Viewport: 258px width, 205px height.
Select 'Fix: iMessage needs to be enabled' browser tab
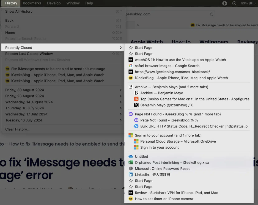(x=224, y=25)
